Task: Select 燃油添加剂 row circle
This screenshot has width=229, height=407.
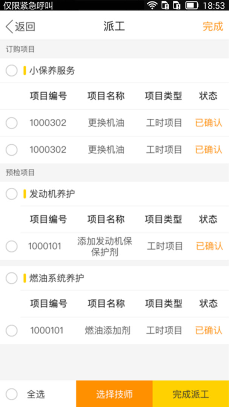Action: [12, 331]
